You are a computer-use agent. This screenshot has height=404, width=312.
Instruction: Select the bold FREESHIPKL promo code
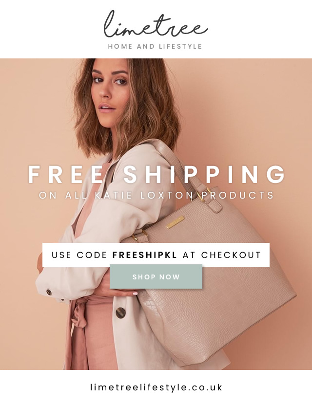[x=144, y=255]
